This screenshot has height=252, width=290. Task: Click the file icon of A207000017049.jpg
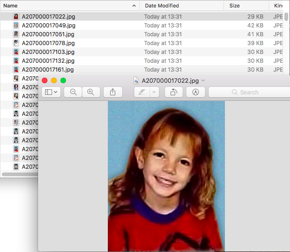pos(16,26)
